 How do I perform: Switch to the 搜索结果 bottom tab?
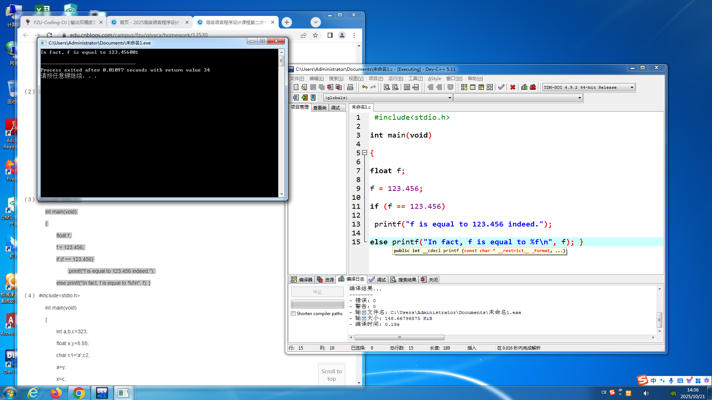coord(403,280)
